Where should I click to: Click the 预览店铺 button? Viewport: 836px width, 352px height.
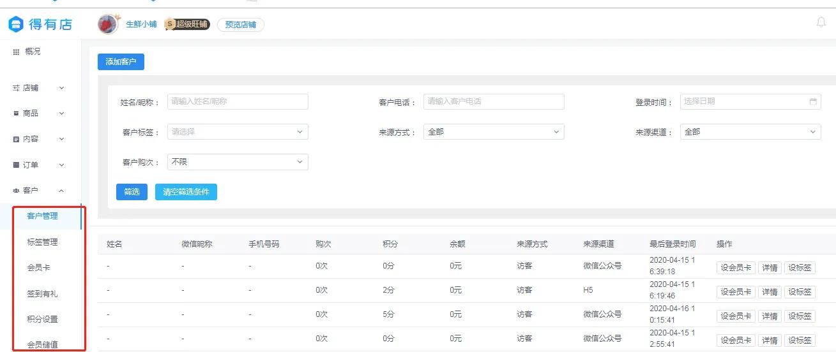click(x=240, y=25)
